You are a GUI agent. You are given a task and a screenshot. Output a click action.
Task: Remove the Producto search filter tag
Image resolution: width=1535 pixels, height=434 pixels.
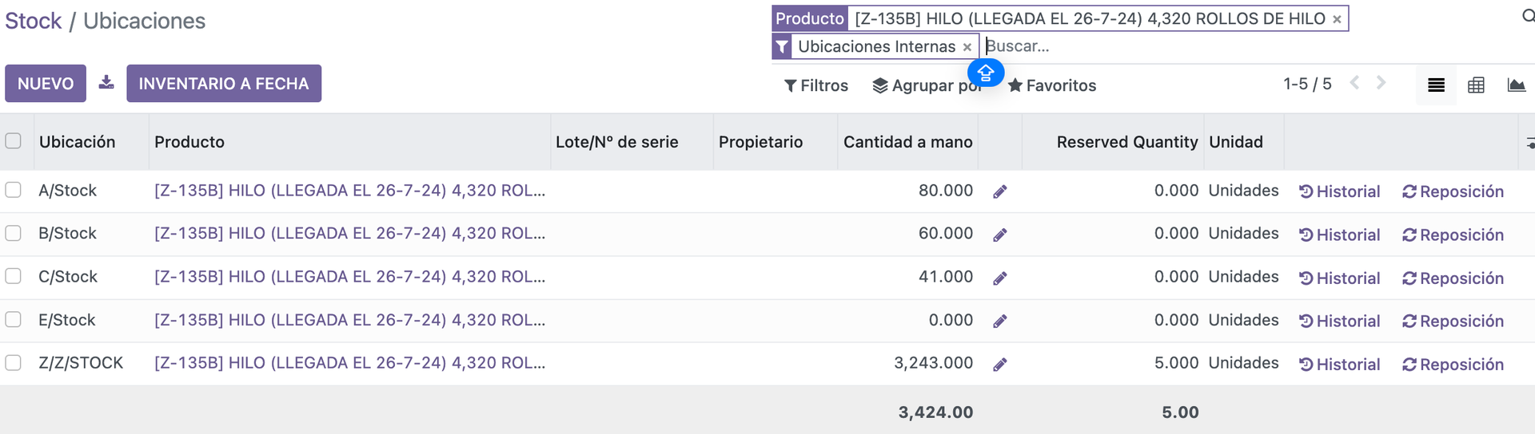(1337, 19)
